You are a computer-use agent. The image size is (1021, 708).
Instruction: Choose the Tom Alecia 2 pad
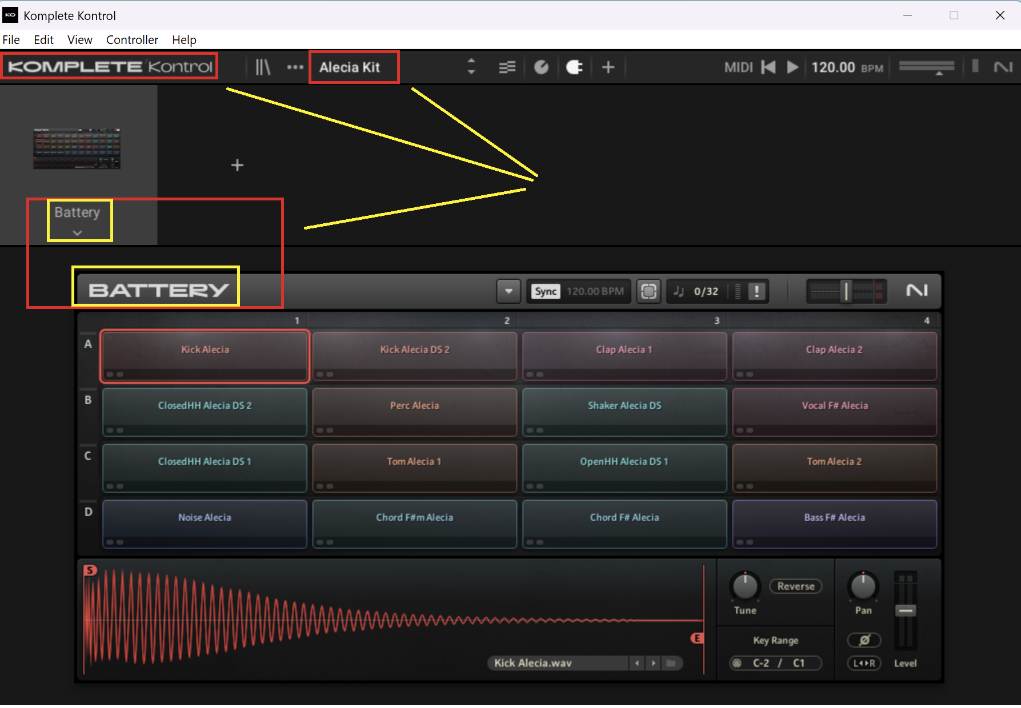pos(835,468)
